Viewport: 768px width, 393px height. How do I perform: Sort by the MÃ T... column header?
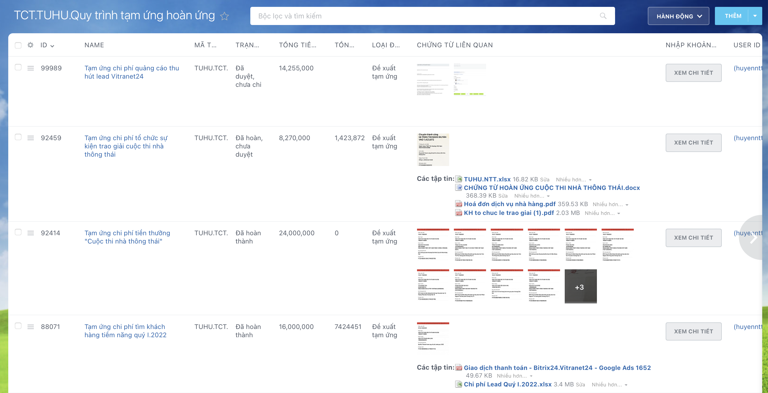[x=205, y=45]
